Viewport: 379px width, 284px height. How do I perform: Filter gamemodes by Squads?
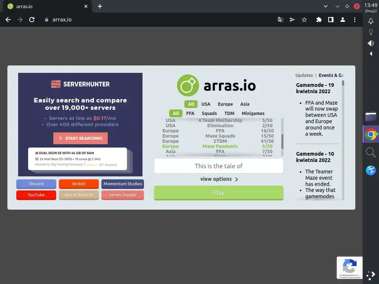pyautogui.click(x=209, y=113)
